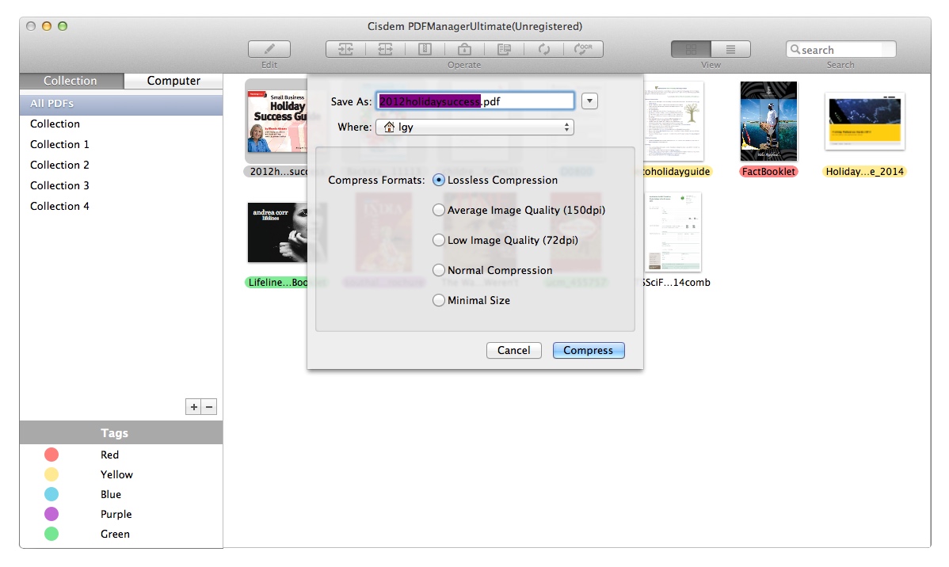Click the OCR toolbar icon

tap(584, 49)
